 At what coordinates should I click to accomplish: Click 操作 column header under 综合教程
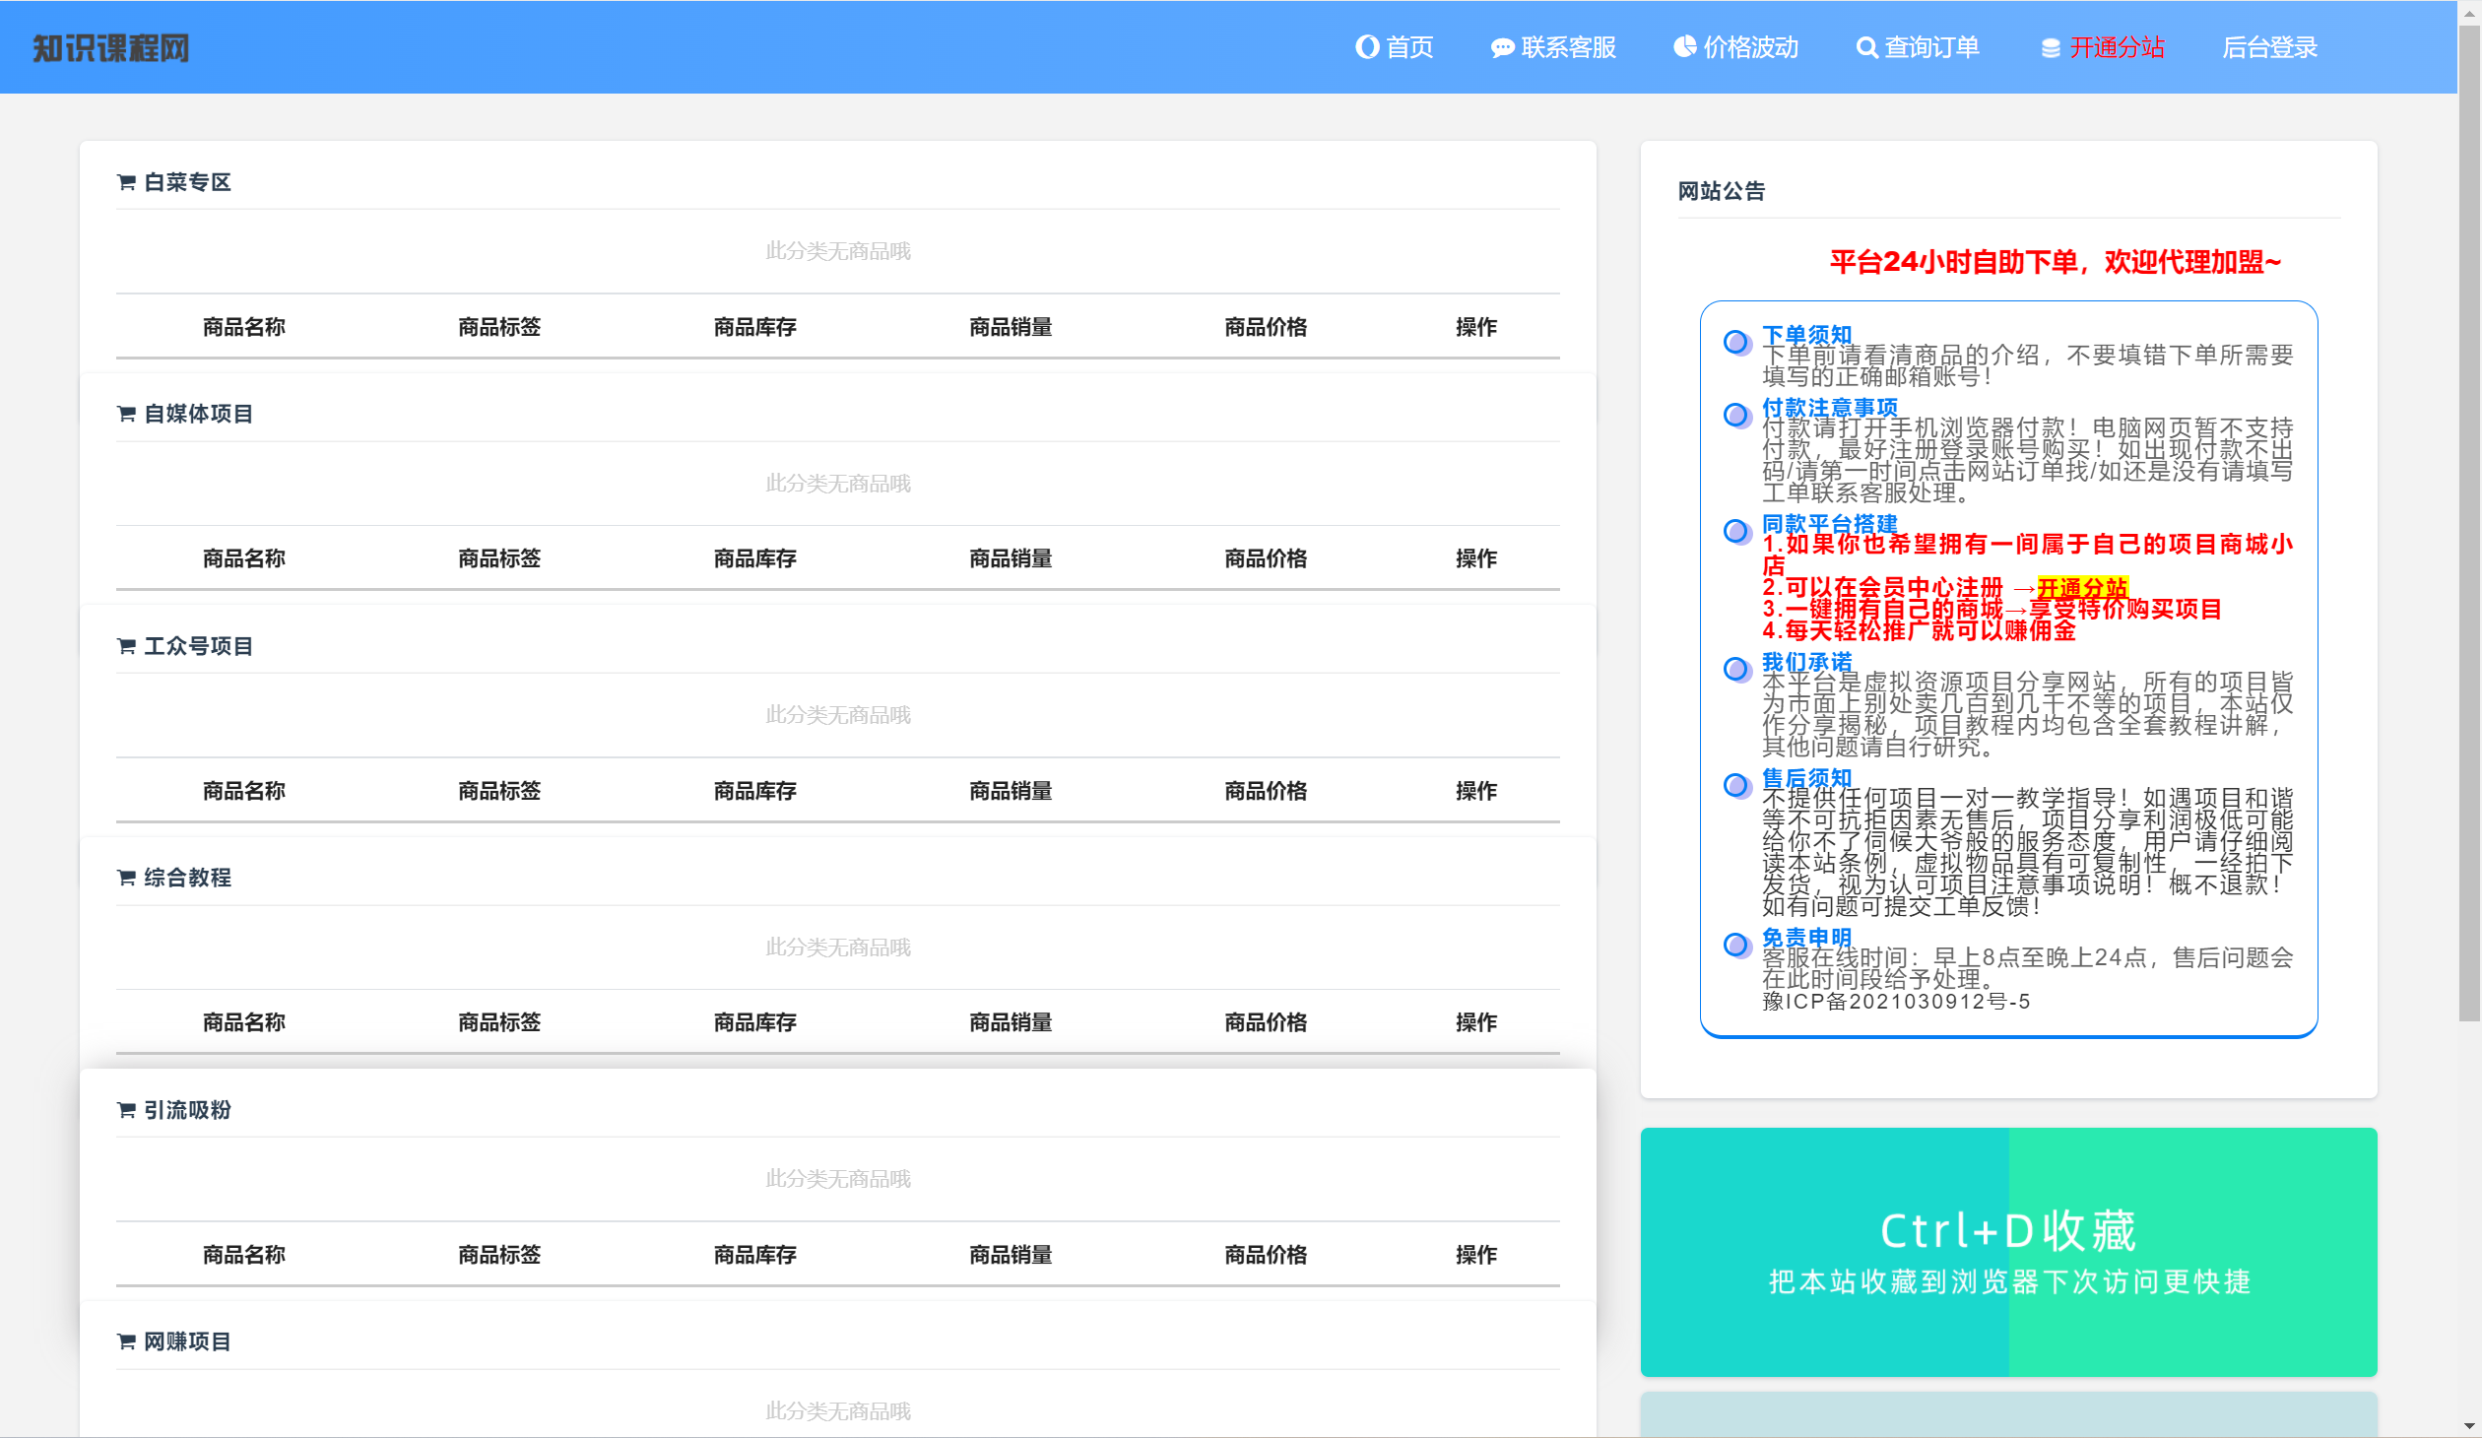[1476, 1022]
